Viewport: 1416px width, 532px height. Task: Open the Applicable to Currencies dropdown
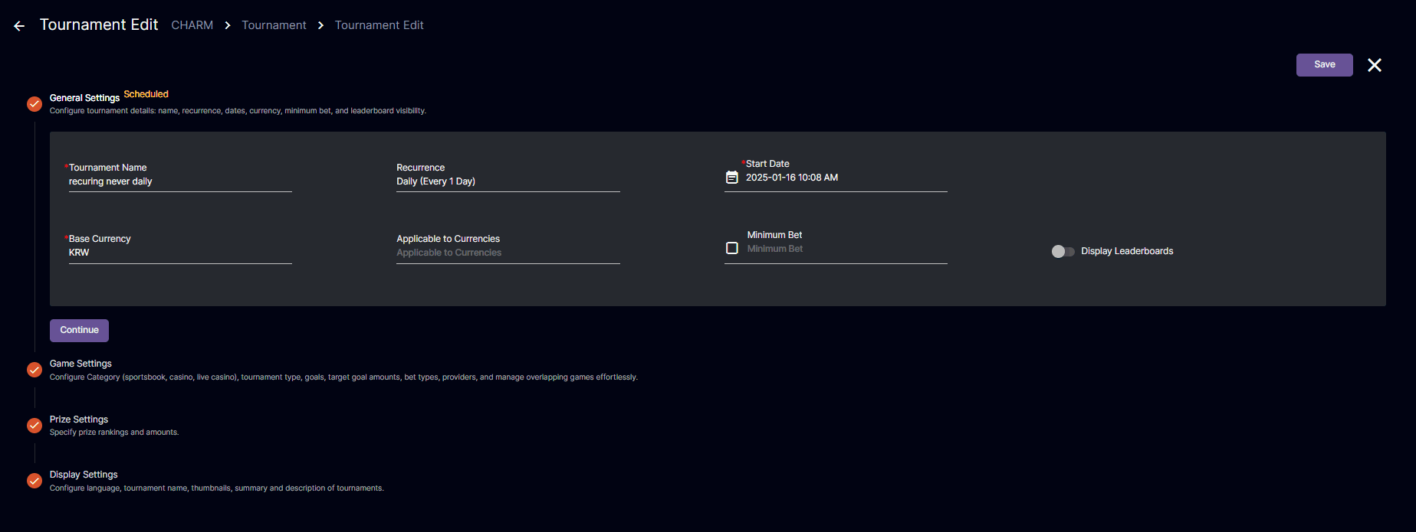click(x=508, y=253)
